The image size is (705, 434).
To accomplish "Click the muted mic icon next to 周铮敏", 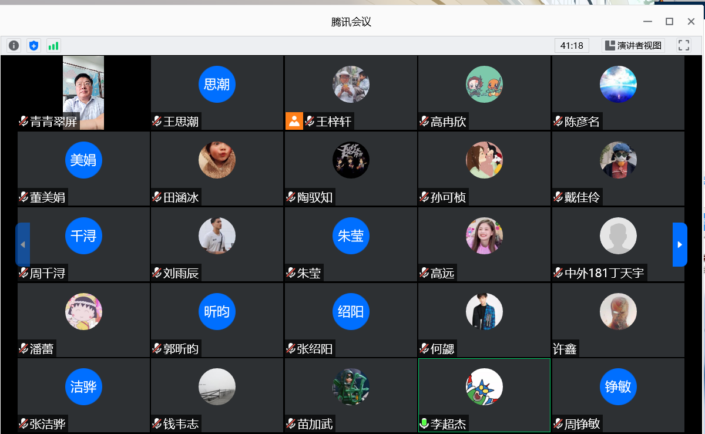I will click(x=558, y=423).
